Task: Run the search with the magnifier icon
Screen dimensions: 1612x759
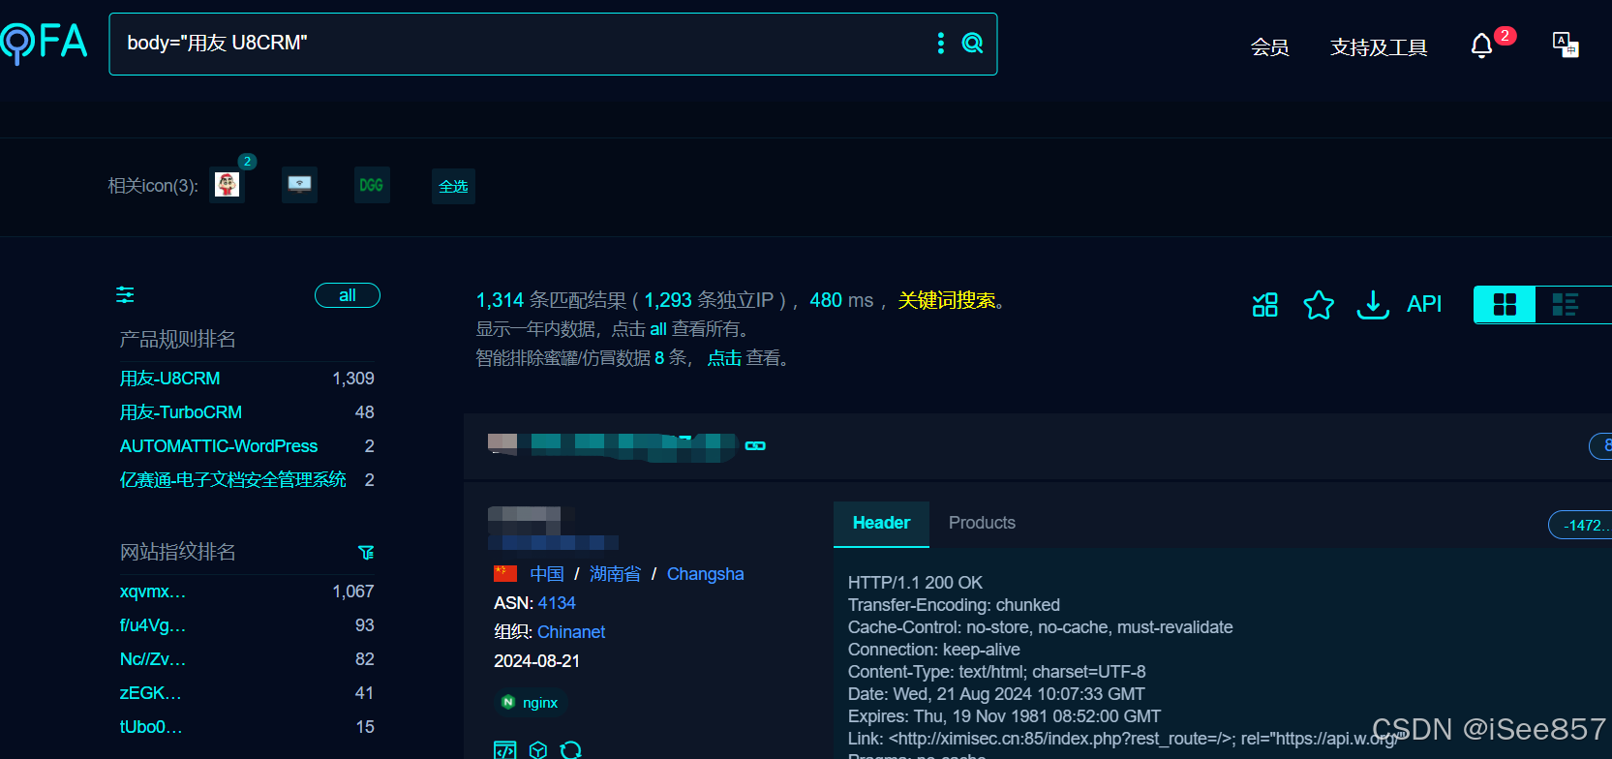Action: (x=972, y=43)
